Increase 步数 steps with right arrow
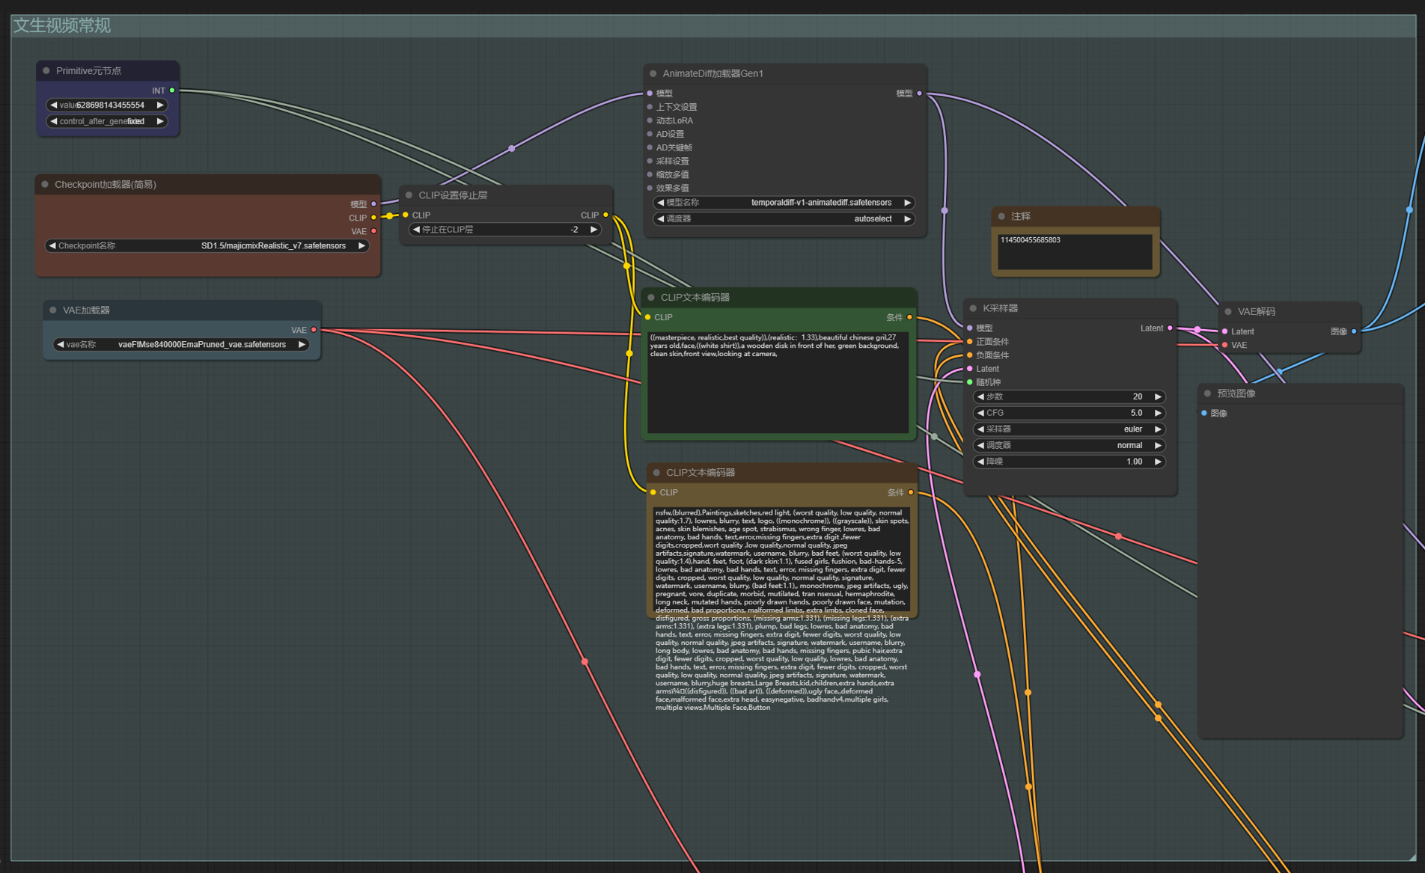 [1158, 396]
